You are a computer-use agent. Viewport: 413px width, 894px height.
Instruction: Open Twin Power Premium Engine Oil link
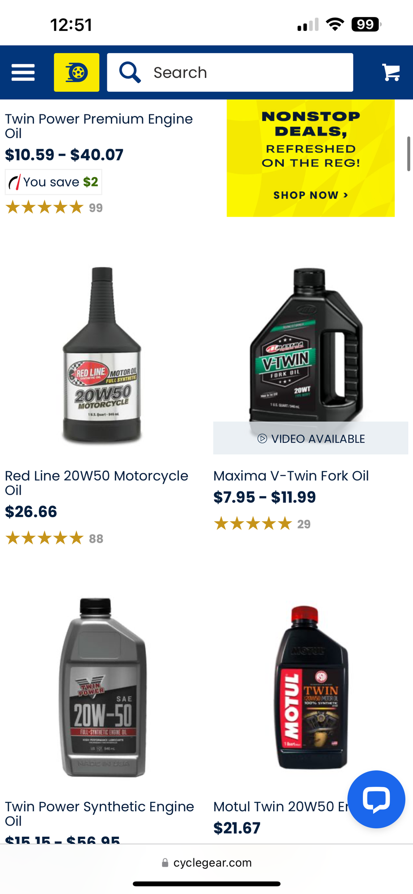point(99,126)
